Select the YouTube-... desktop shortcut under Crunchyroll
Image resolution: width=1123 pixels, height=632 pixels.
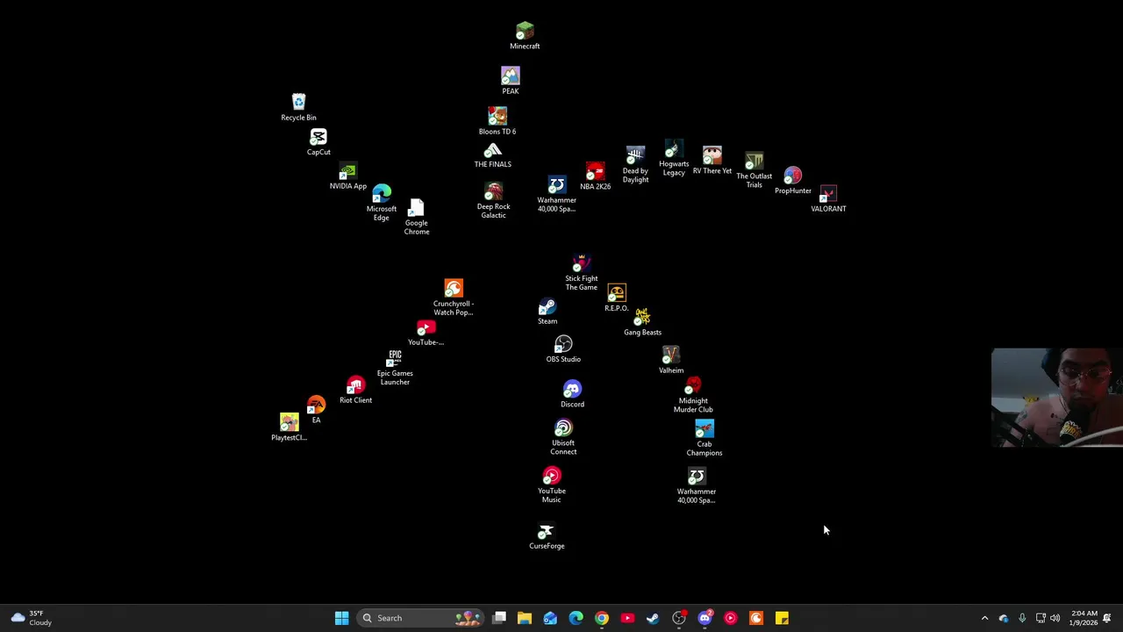426,333
